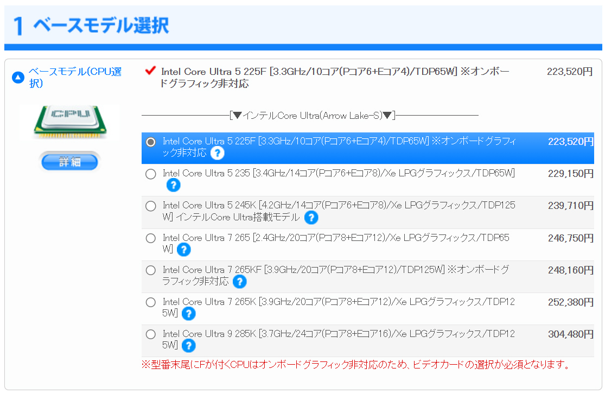Click the 304,480円 price
Viewport: 605px width, 394px height.
click(x=571, y=334)
